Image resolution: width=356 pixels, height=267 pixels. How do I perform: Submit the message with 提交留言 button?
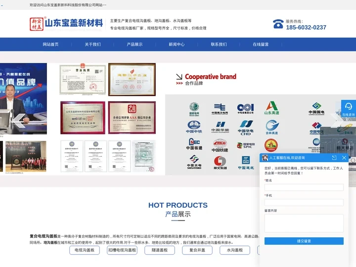click(304, 241)
